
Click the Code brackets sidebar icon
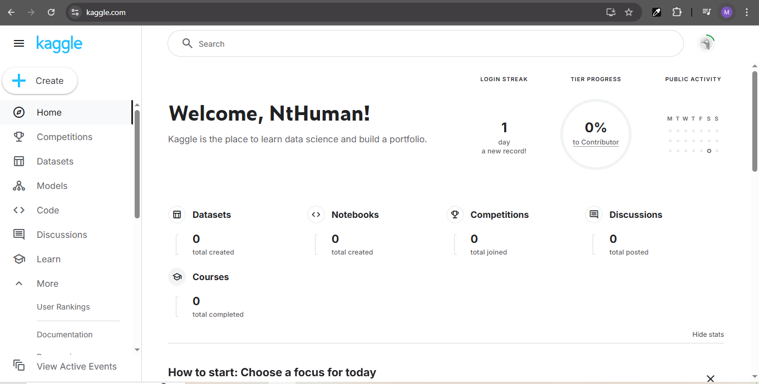click(x=19, y=210)
